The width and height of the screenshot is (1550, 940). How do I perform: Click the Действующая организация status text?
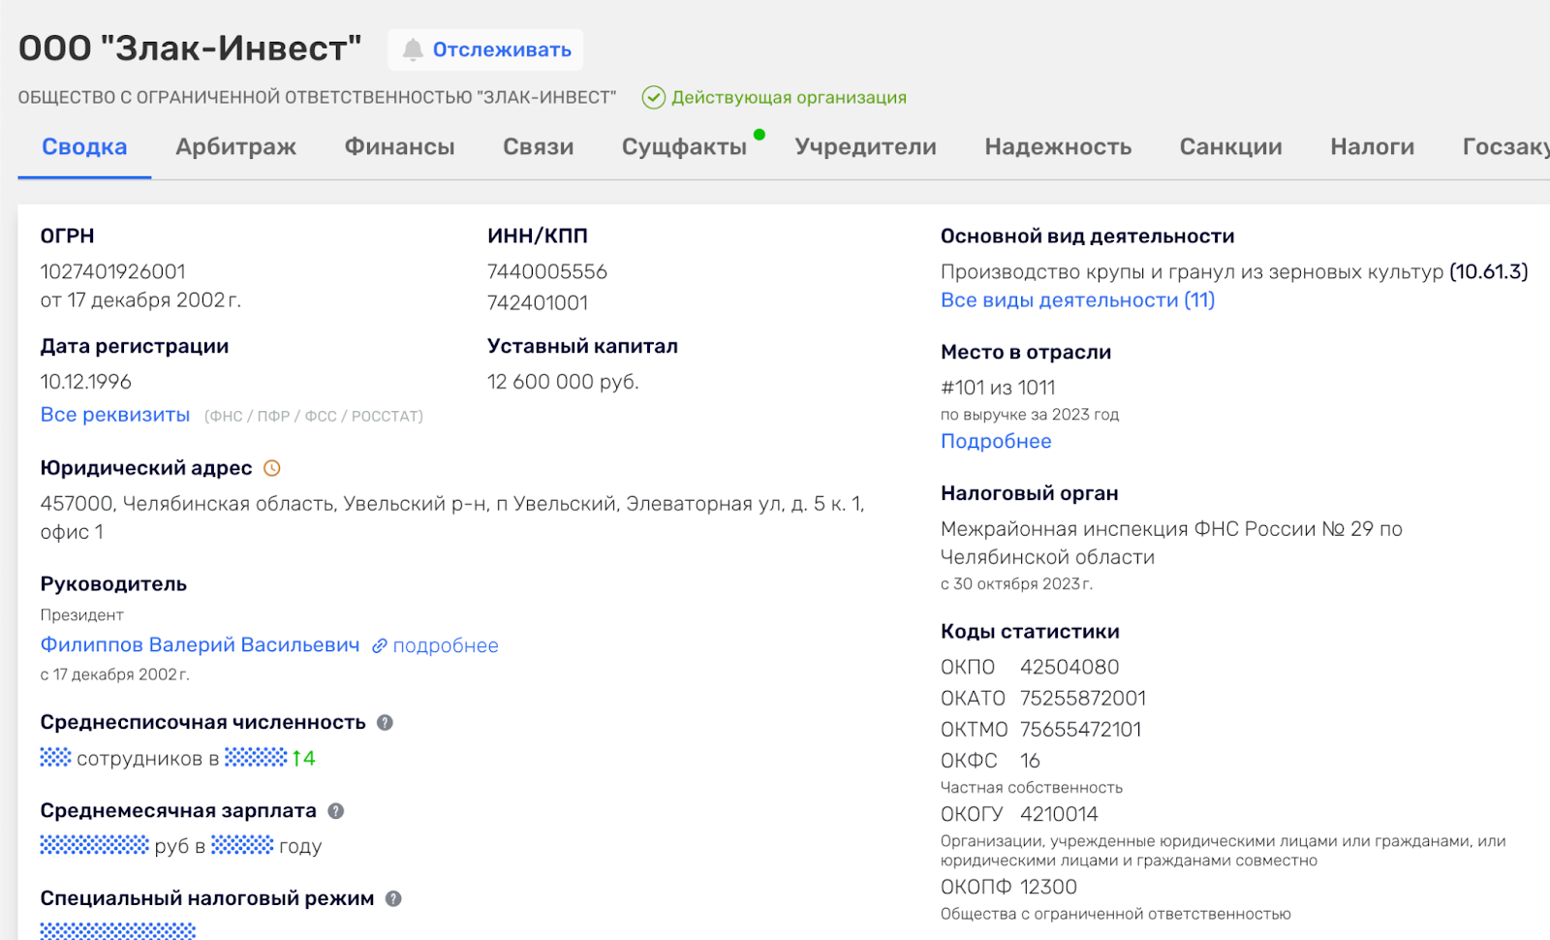[789, 98]
